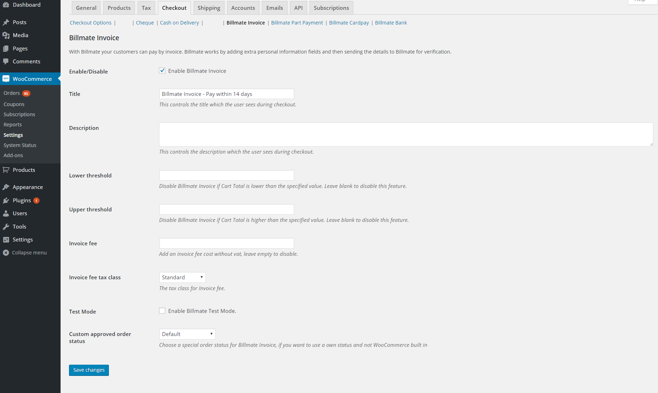Click the Posts pushpin icon
658x393 pixels.
[6, 22]
